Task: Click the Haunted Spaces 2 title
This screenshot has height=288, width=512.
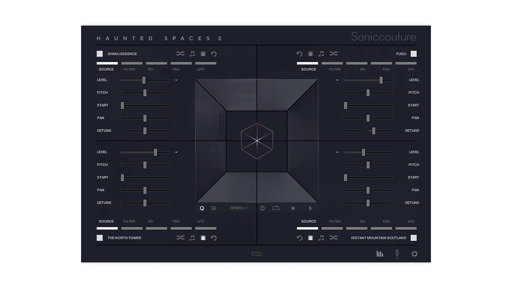Action: click(159, 38)
